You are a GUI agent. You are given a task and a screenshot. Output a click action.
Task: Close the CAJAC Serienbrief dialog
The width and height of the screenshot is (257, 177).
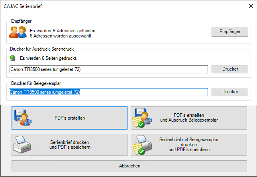[251, 6]
